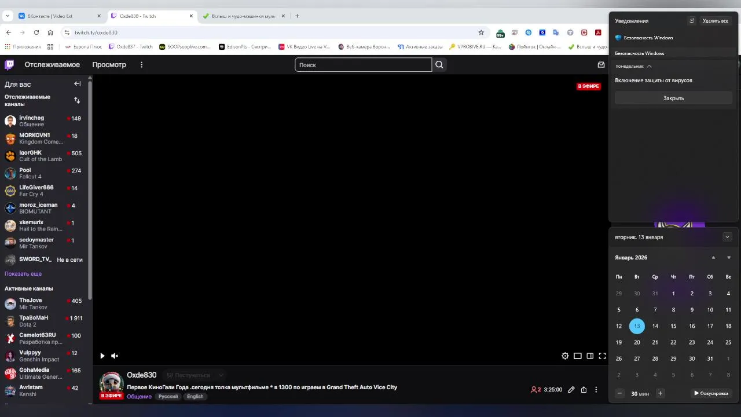Open the apps grid icon in bookmarks bar
Screen dimensions: 741x417
coord(50,47)
